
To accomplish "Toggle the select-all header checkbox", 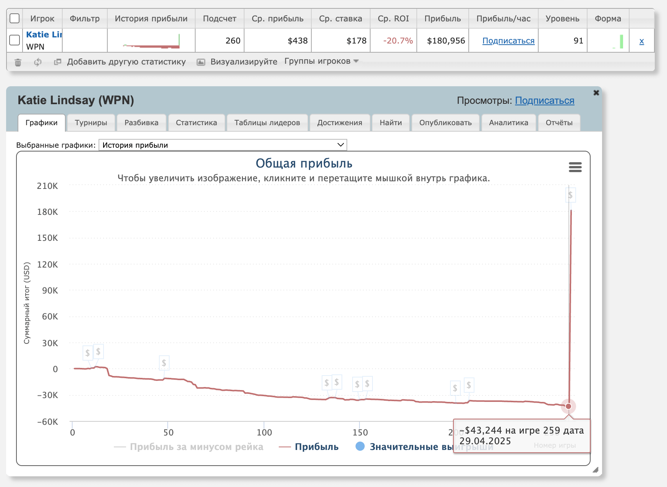I will (15, 18).
